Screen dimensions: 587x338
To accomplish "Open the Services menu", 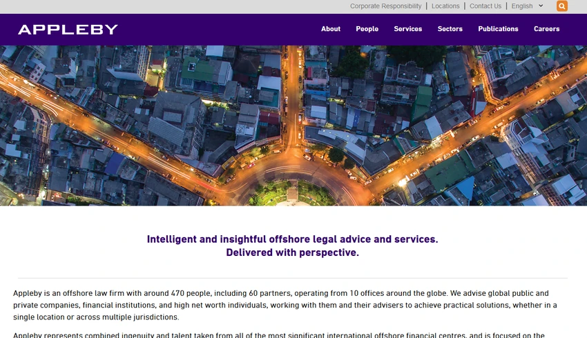I will tap(407, 29).
